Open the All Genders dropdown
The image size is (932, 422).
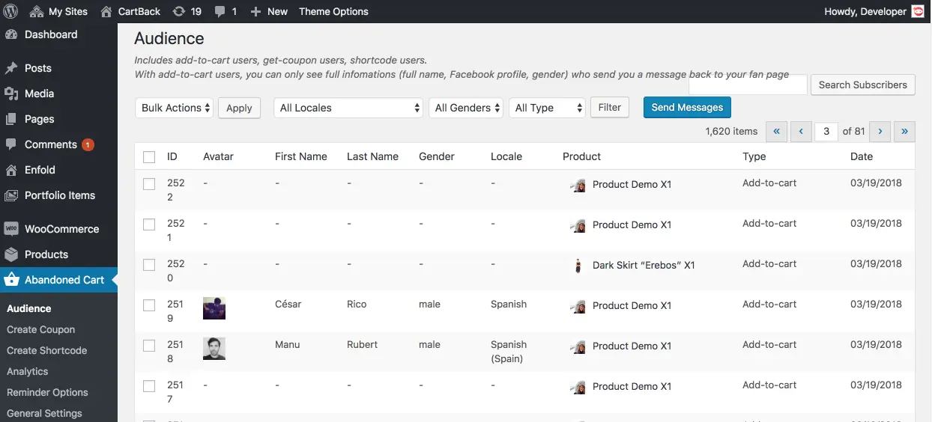click(467, 108)
